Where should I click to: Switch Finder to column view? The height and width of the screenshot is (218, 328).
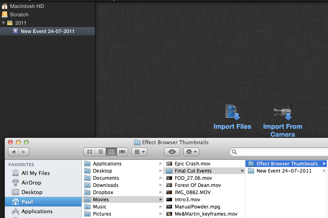tap(111, 152)
